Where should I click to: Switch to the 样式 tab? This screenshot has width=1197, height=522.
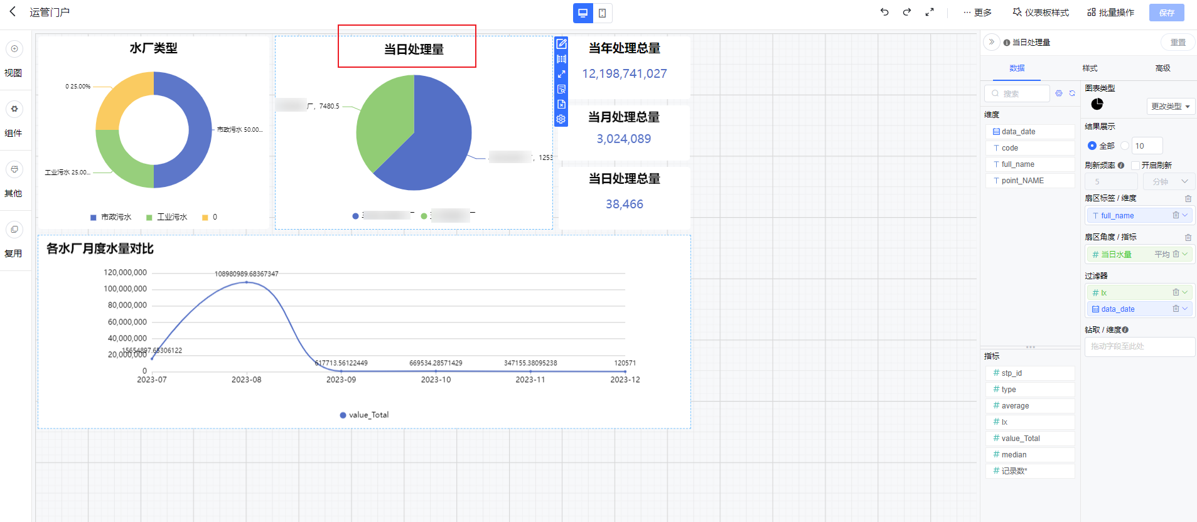click(x=1090, y=68)
